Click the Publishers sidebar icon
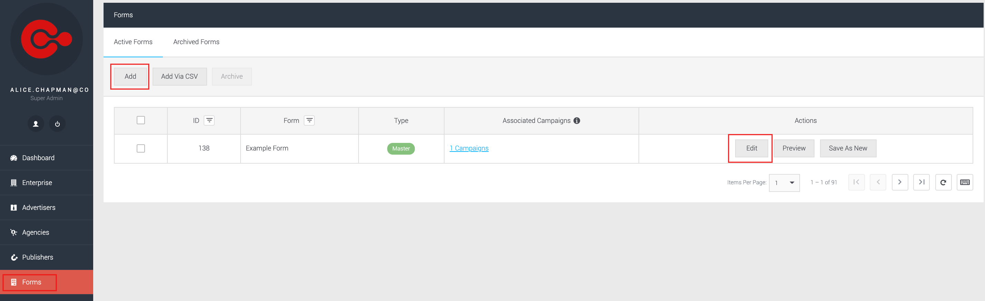Viewport: 985px width, 301px height. pos(14,258)
